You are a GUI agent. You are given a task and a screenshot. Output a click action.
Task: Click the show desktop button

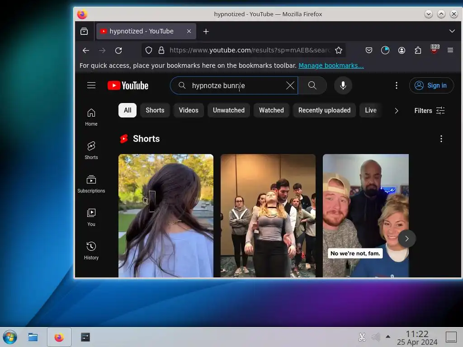451,337
